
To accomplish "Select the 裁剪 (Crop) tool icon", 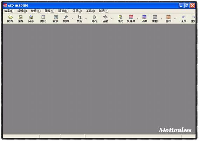I will [x=80, y=17].
